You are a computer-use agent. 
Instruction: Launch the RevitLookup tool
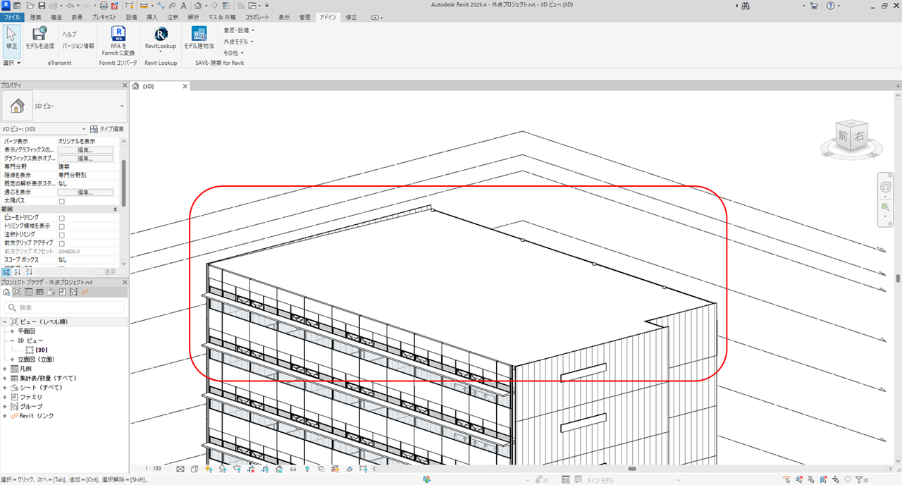click(161, 38)
